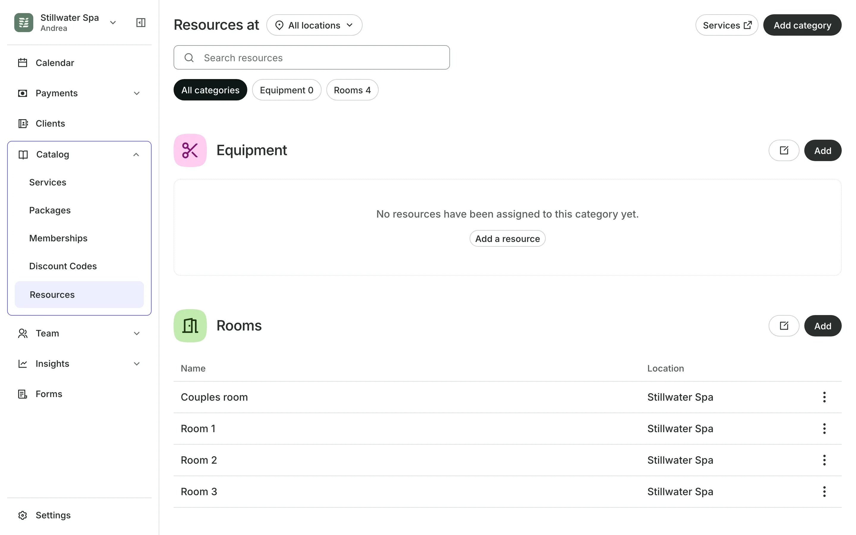Click the Location column header

click(x=665, y=368)
